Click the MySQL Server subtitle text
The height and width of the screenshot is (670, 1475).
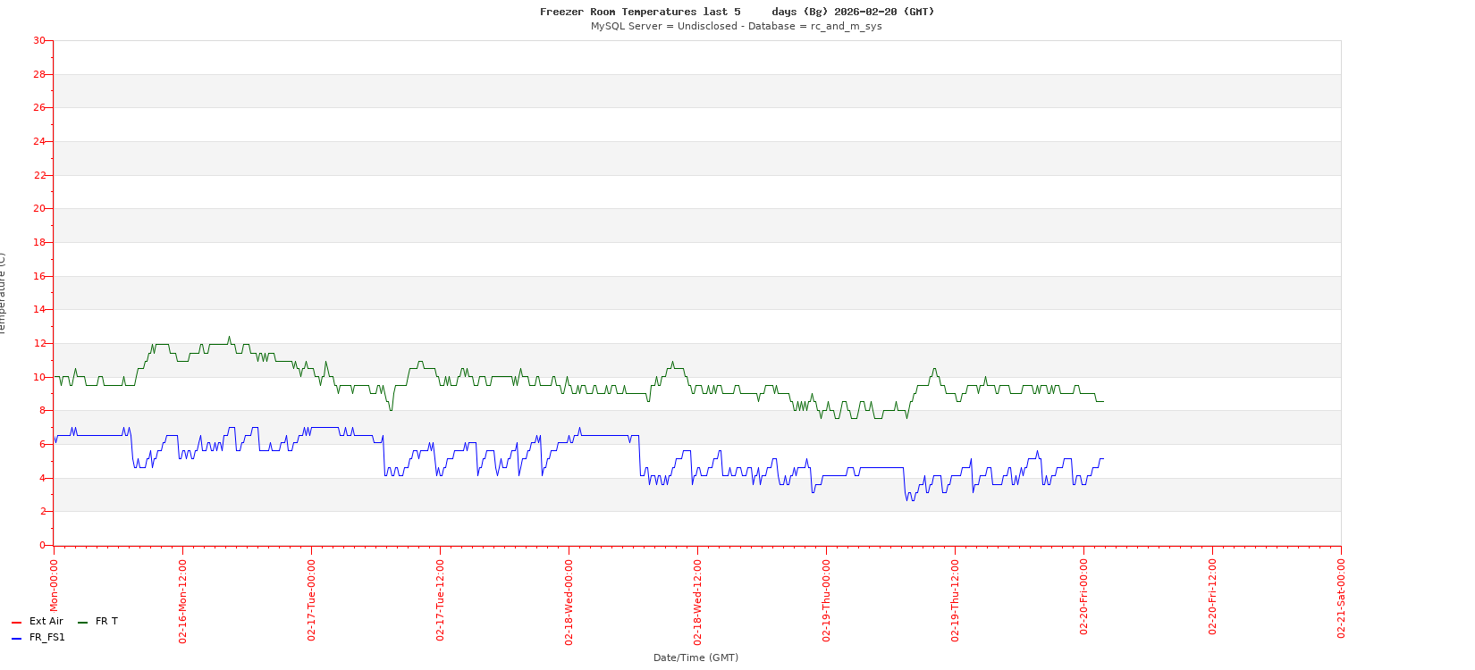point(736,27)
